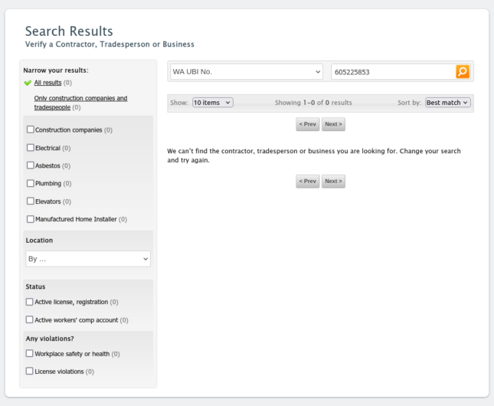
Task: Enable the Construction companies checkbox
Action: [x=30, y=129]
